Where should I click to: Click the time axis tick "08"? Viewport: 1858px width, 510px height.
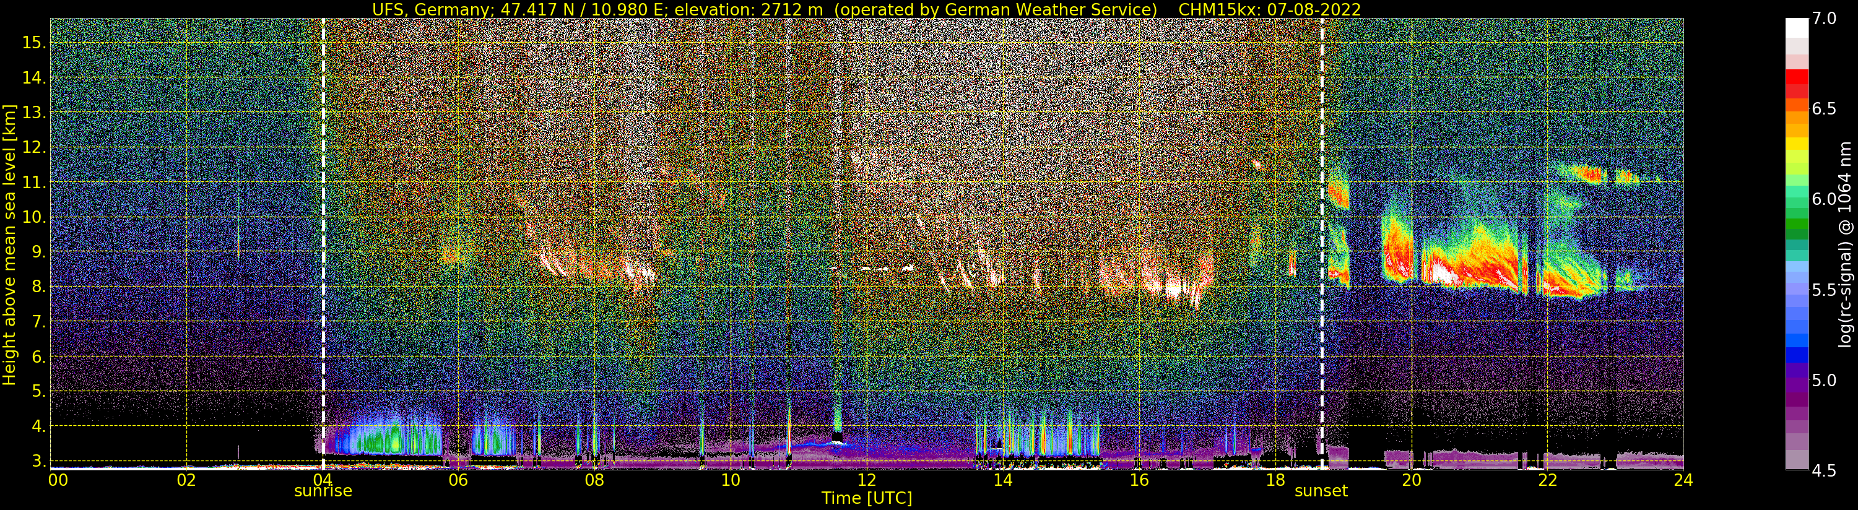click(594, 480)
